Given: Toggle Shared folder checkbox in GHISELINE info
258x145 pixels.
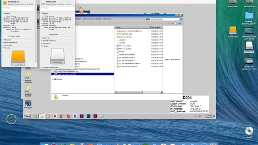Looking at the screenshot, I should tap(48, 34).
